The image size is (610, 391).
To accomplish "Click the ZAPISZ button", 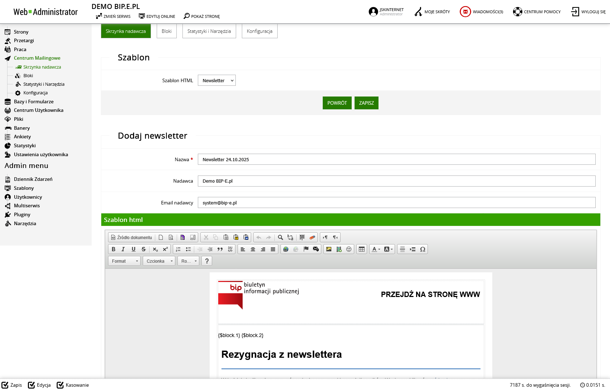I will 366,103.
